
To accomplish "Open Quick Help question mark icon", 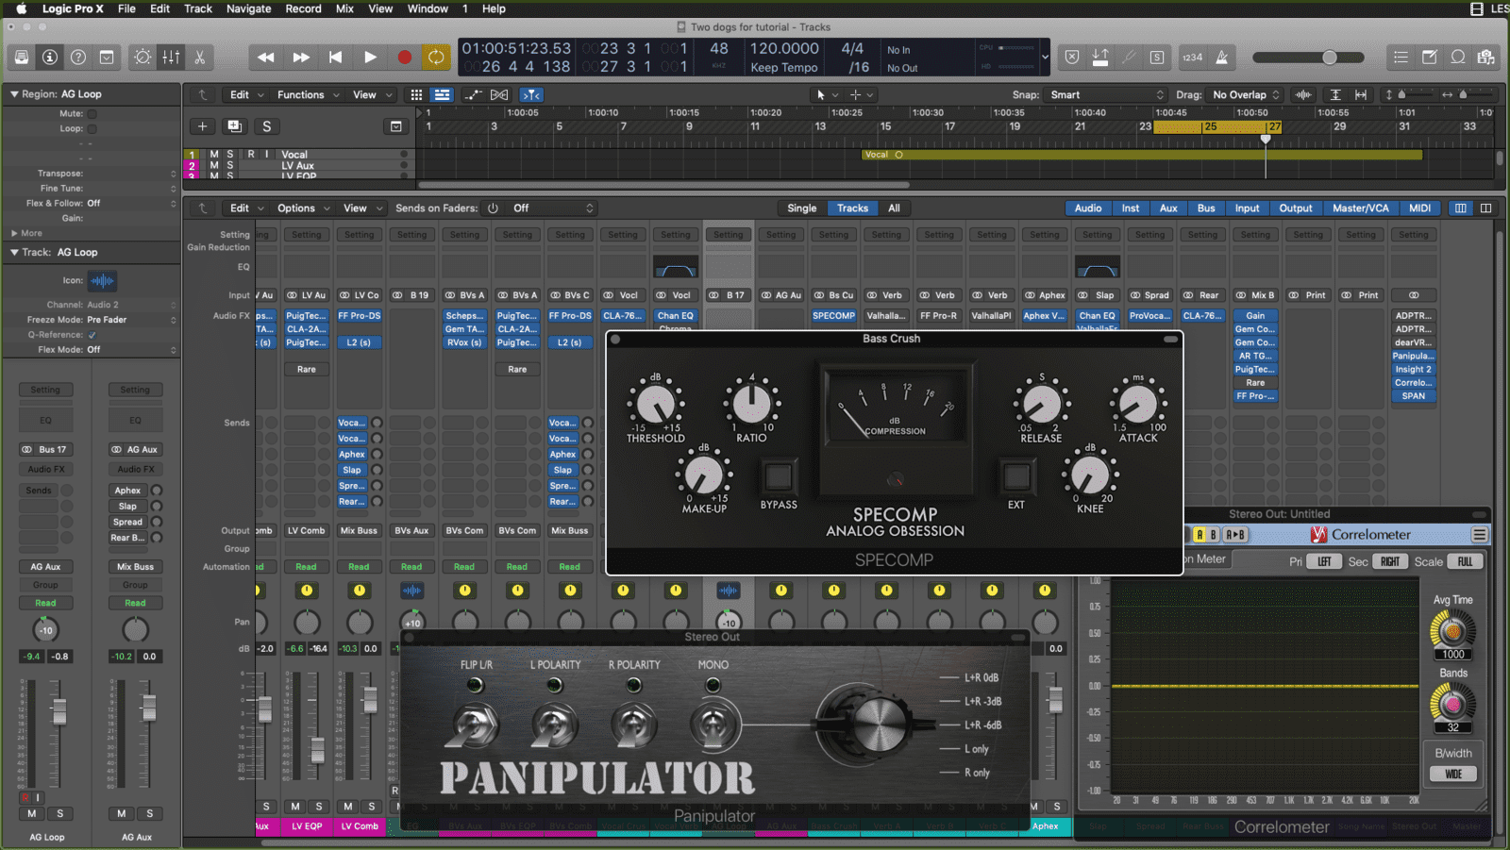I will coord(78,58).
